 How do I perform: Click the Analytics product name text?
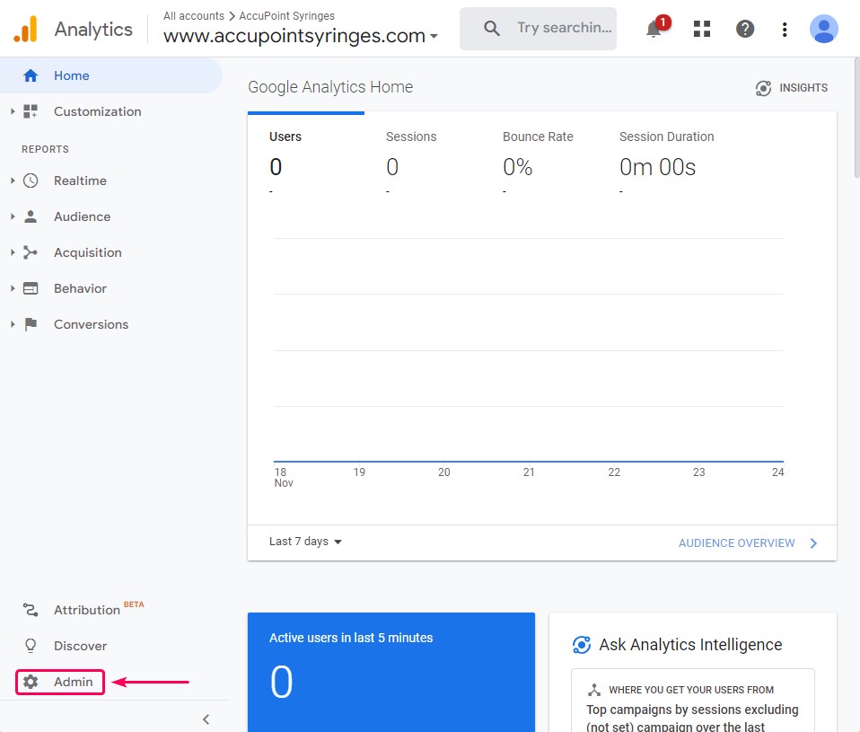pyautogui.click(x=93, y=29)
